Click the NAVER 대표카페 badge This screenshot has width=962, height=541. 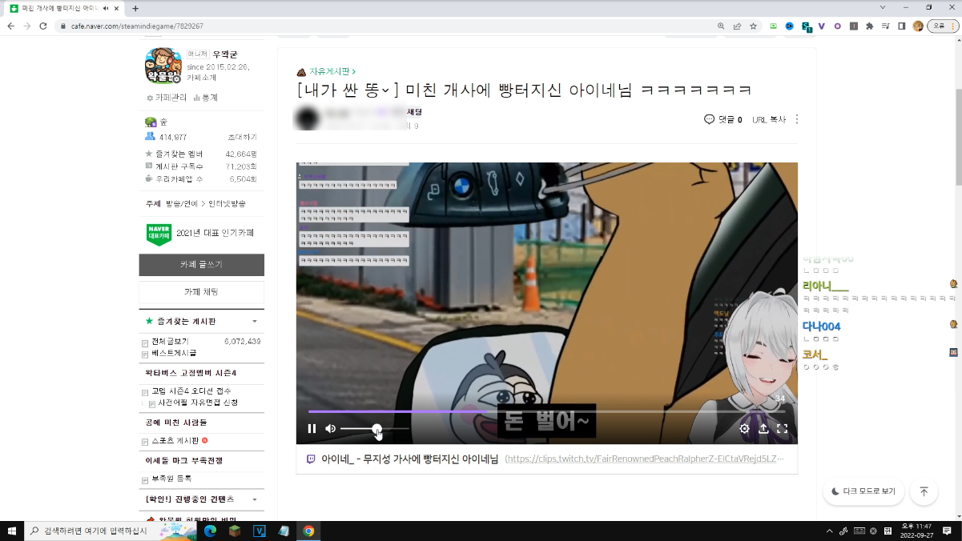159,233
